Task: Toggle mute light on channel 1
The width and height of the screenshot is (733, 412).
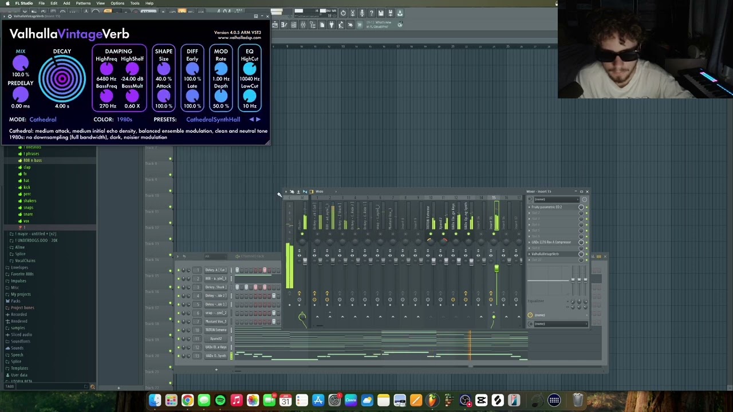Action: 178,270
